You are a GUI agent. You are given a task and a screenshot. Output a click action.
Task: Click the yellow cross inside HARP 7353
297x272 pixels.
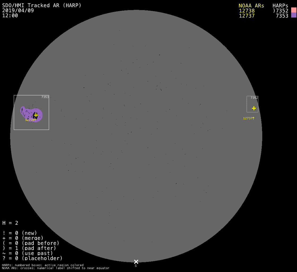point(36,115)
